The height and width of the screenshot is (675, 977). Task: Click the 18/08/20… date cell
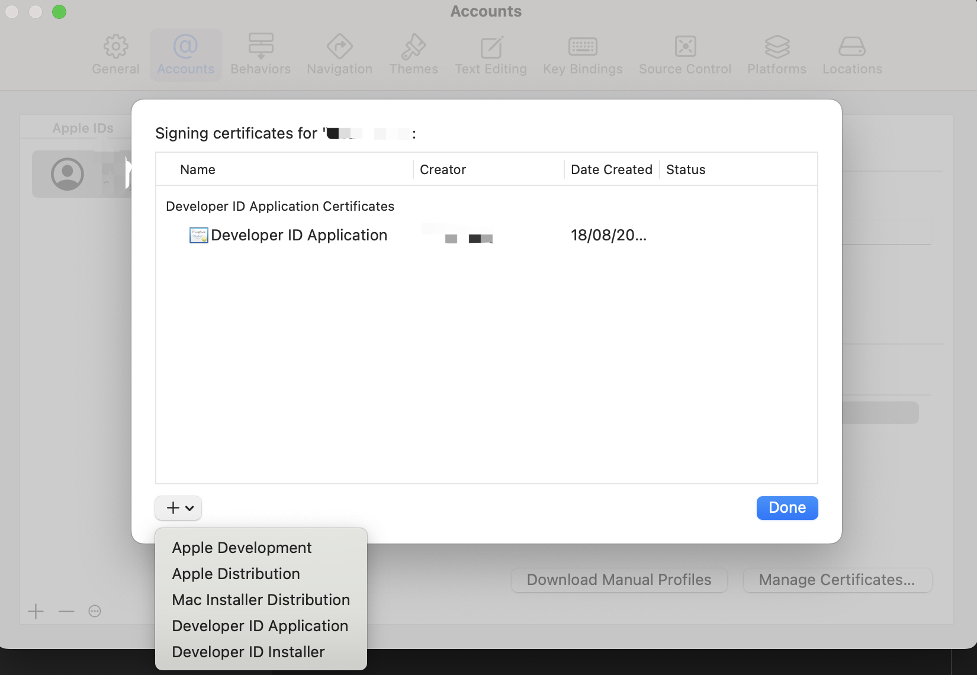(609, 235)
